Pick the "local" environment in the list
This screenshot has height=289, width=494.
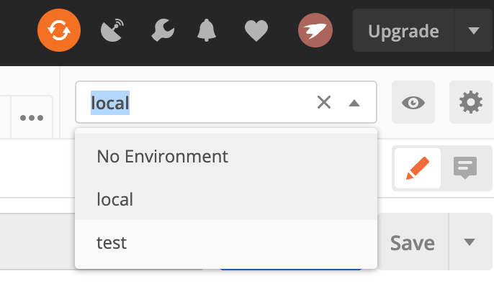[x=115, y=199]
